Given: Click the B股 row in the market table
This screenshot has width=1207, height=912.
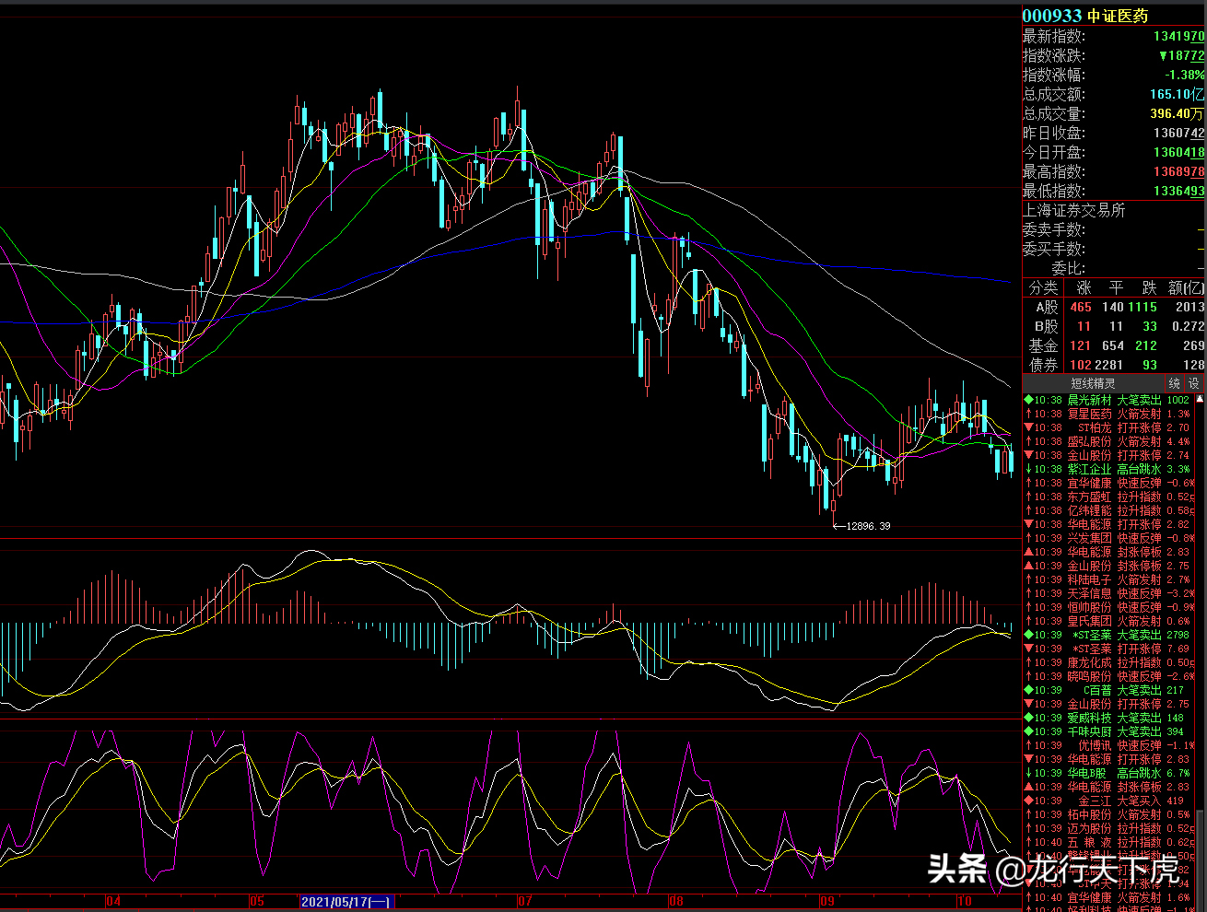Looking at the screenshot, I should [x=1114, y=326].
